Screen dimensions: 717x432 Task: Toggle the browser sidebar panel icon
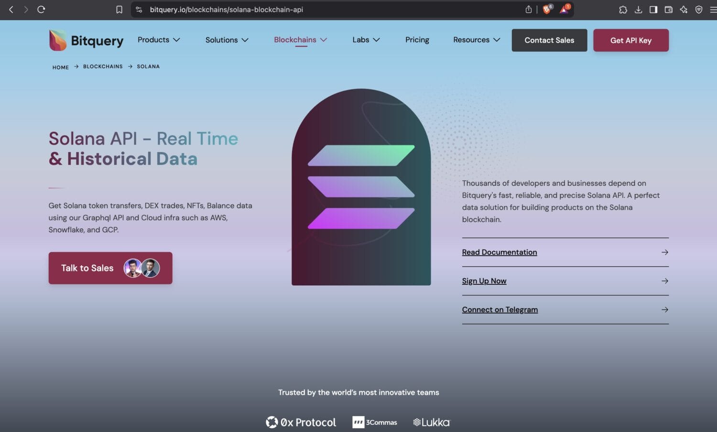point(653,10)
